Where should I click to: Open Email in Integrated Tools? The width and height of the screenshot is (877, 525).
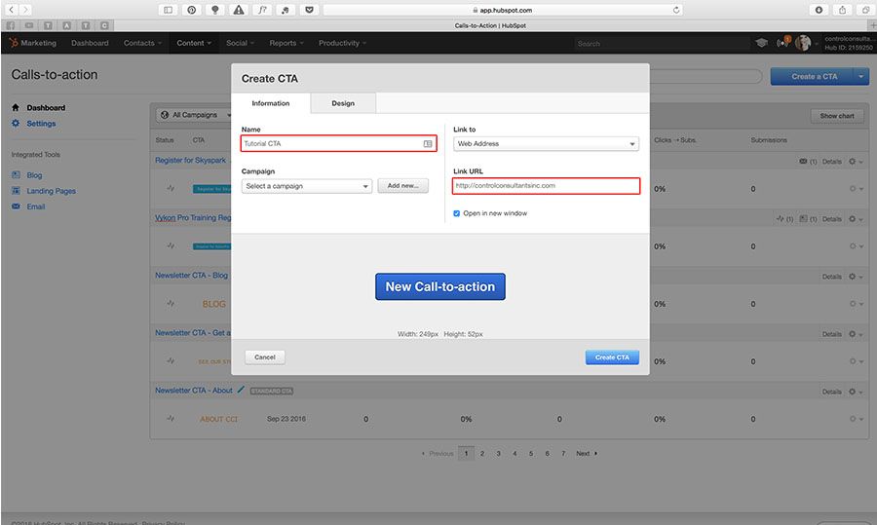36,206
